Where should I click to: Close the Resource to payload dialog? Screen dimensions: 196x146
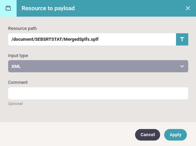188,8
